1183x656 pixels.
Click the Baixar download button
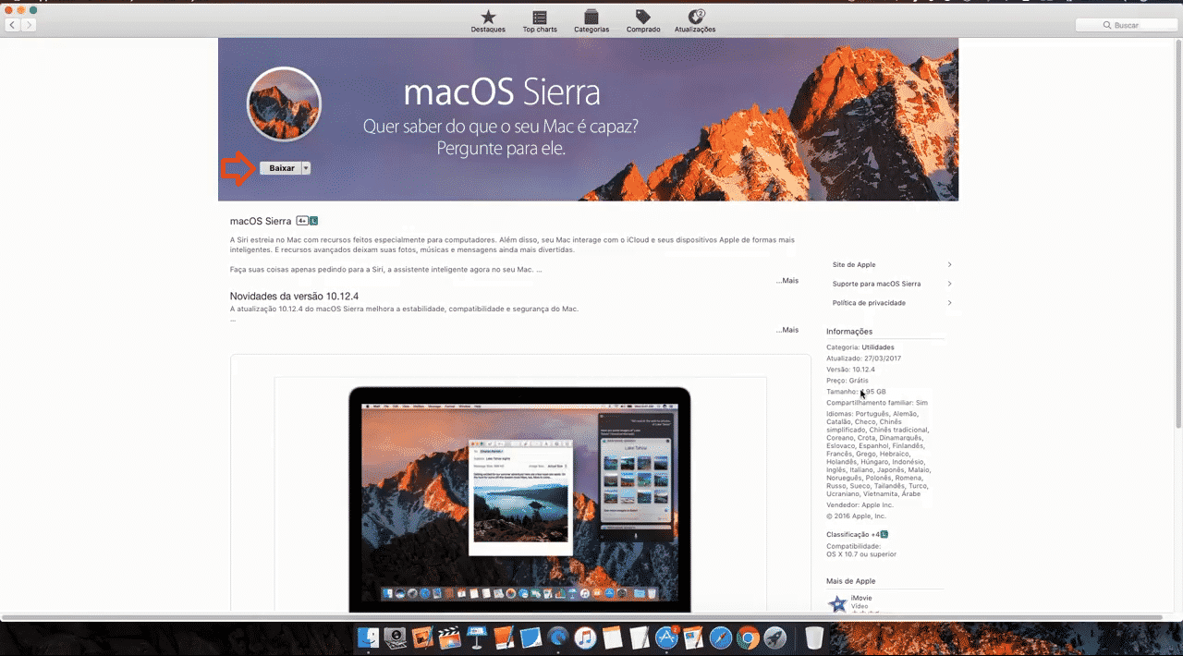pyautogui.click(x=280, y=168)
